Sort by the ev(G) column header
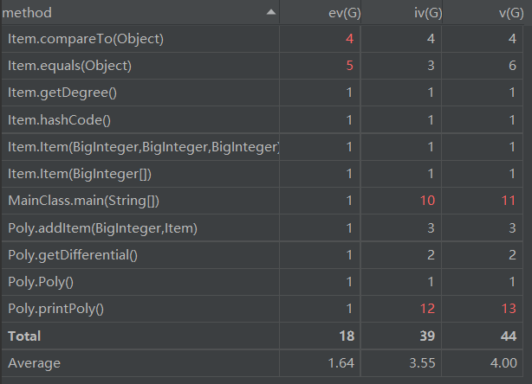This screenshot has height=384, width=532. pyautogui.click(x=321, y=12)
